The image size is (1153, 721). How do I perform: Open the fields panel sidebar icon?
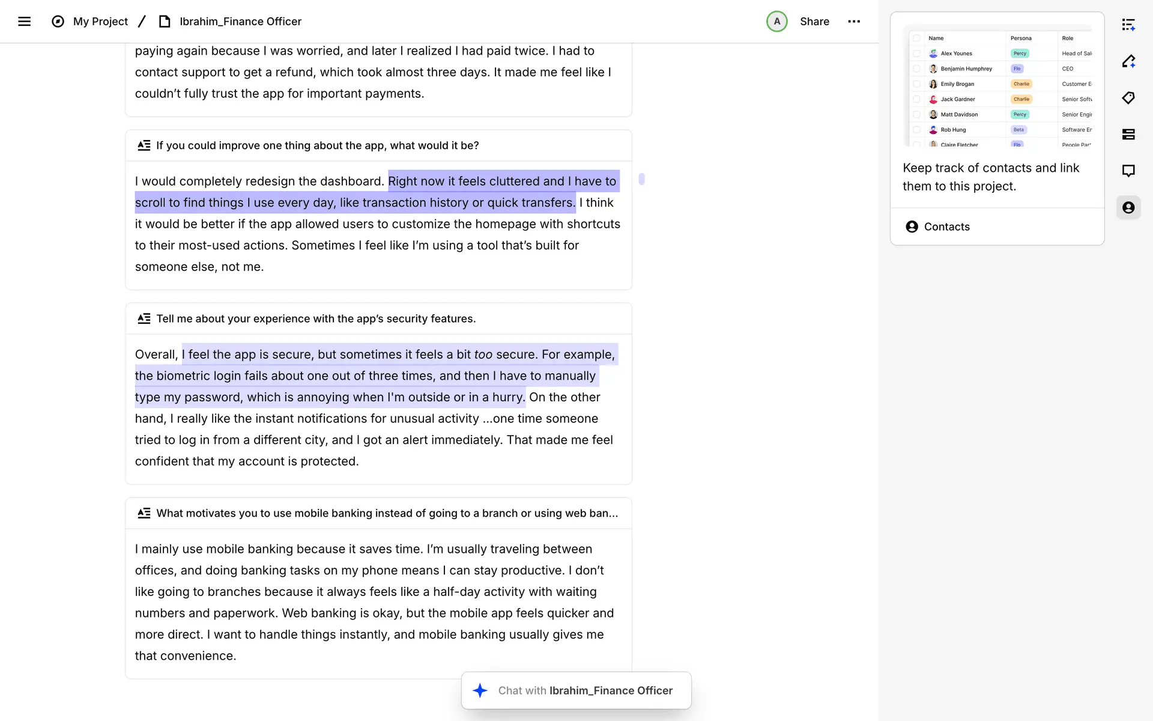coord(1128,135)
